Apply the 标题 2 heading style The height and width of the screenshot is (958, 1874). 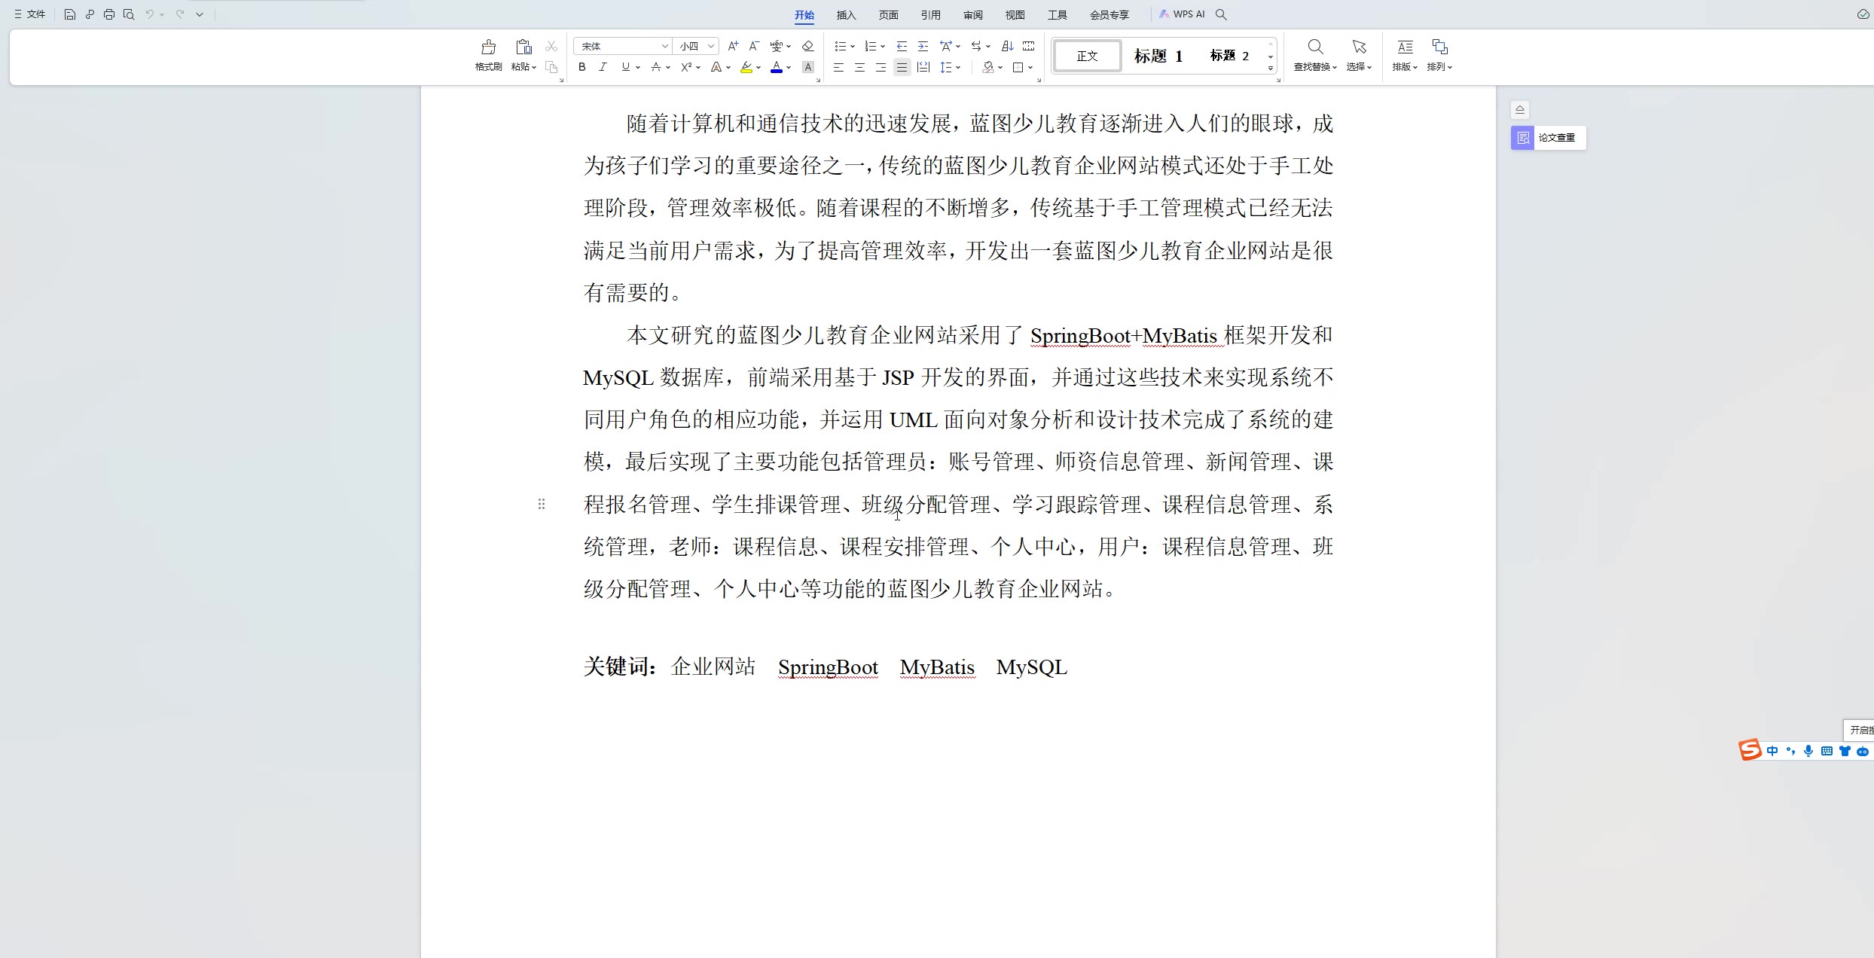pyautogui.click(x=1229, y=56)
